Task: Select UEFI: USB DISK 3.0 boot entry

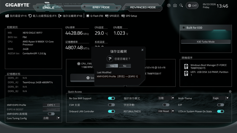Action: pyautogui.click(x=206, y=73)
